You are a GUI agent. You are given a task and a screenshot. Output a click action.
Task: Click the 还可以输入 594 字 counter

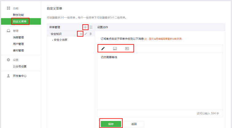click(x=208, y=114)
